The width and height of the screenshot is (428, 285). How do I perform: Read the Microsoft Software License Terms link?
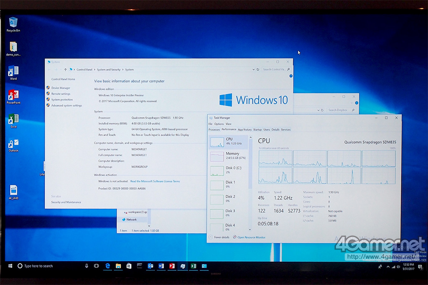point(155,181)
